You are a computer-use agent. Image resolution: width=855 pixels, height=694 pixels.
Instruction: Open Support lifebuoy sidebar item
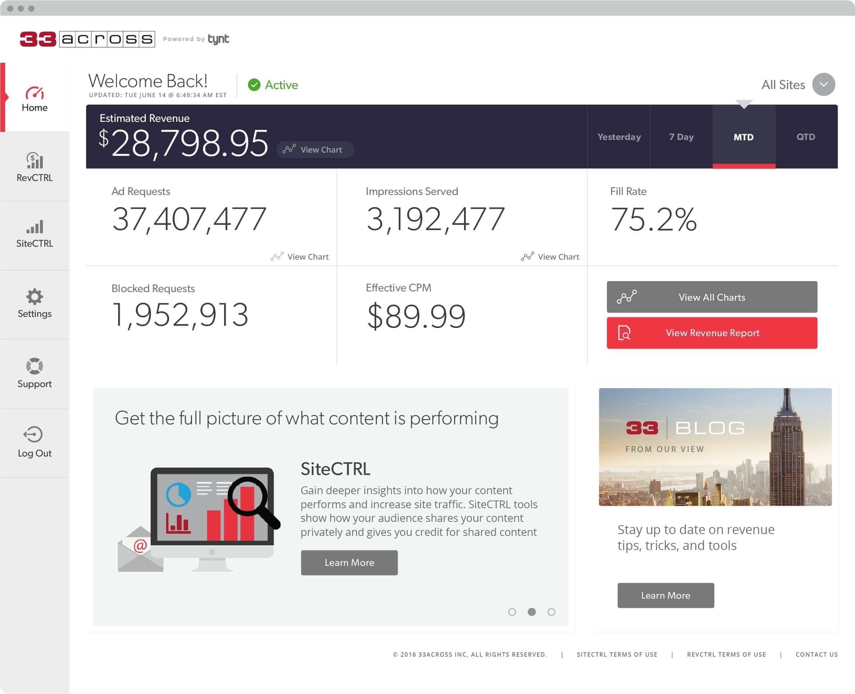[35, 373]
